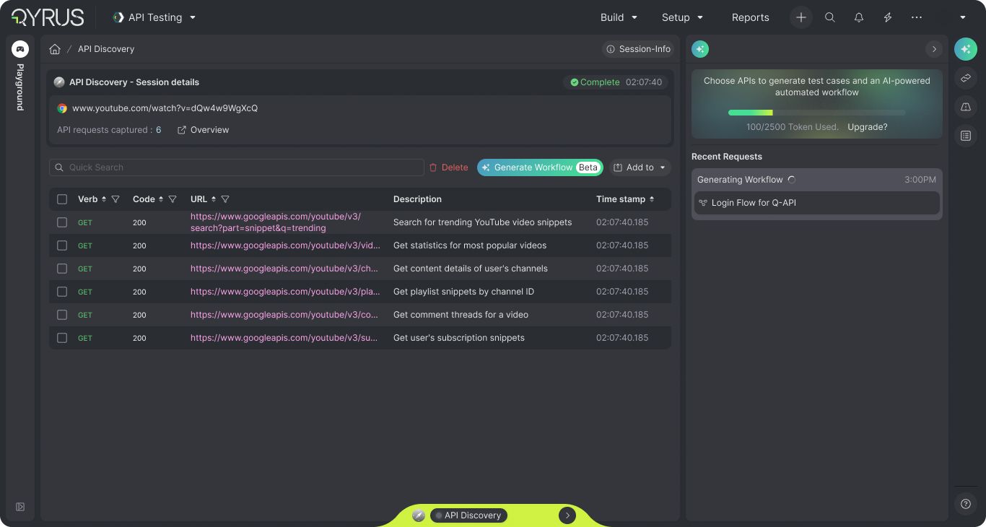The image size is (986, 527).
Task: Open the Build menu dropdown
Action: (619, 17)
